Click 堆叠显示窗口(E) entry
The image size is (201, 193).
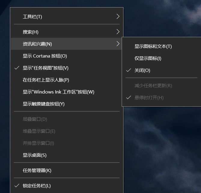[39, 131]
